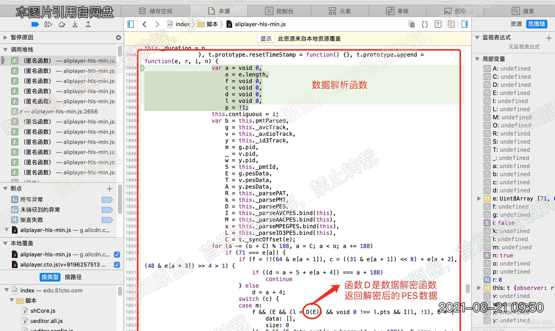Image resolution: width=555 pixels, height=331 pixels.
Task: Click aliplayer-hls-min.js breadcrumb
Action: (256, 24)
